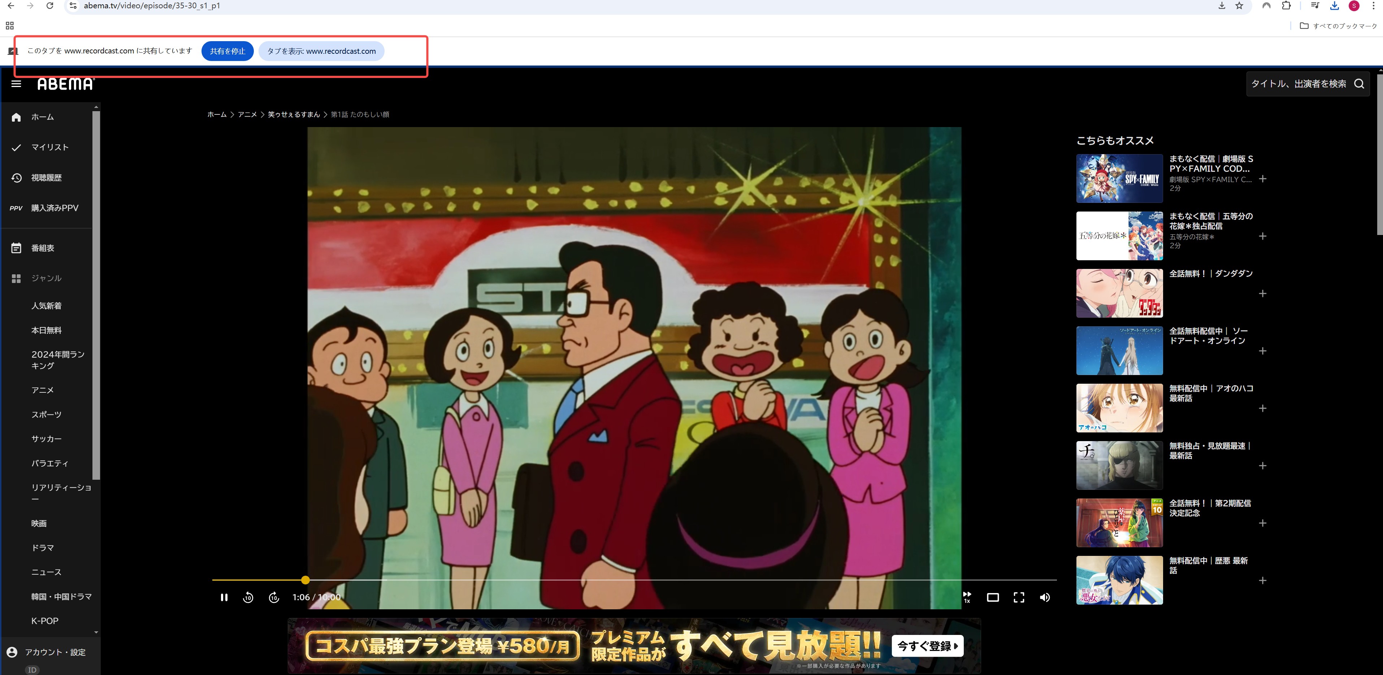Screen dimensions: 1383x675
Task: Skip forward 10 seconds
Action: point(274,597)
